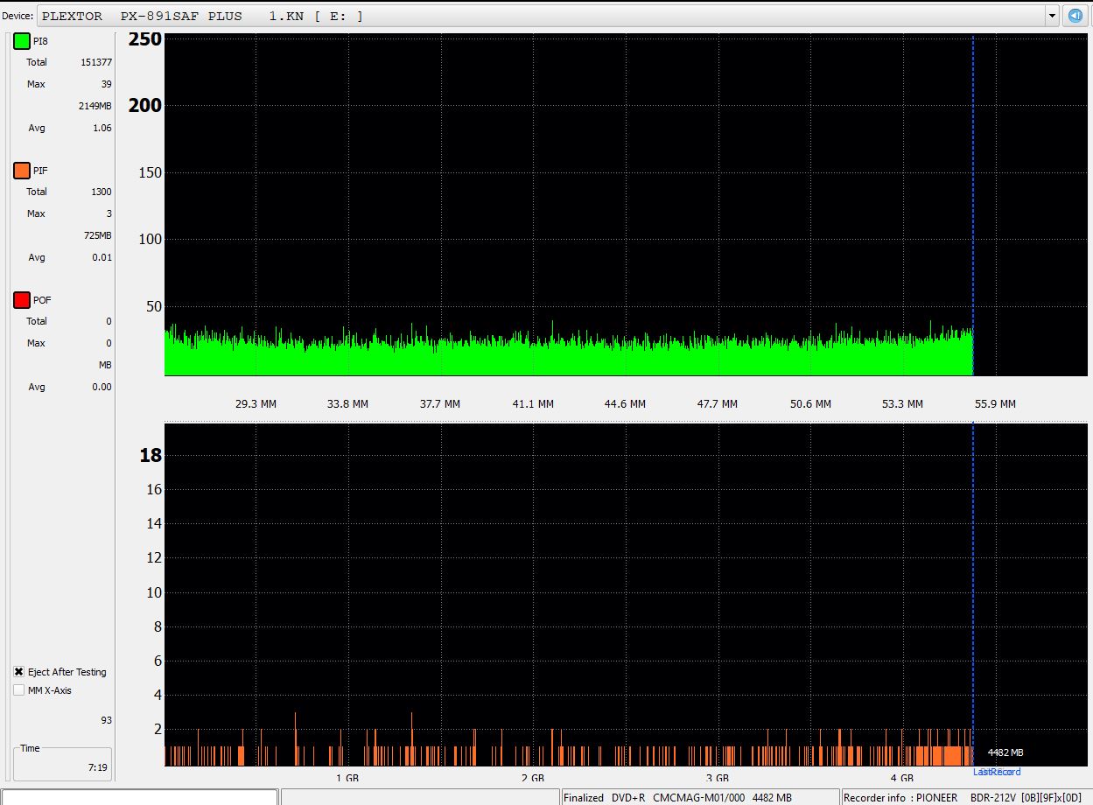Screen dimensions: 1093x805
Task: Click the PI8 label text
Action: [x=40, y=41]
